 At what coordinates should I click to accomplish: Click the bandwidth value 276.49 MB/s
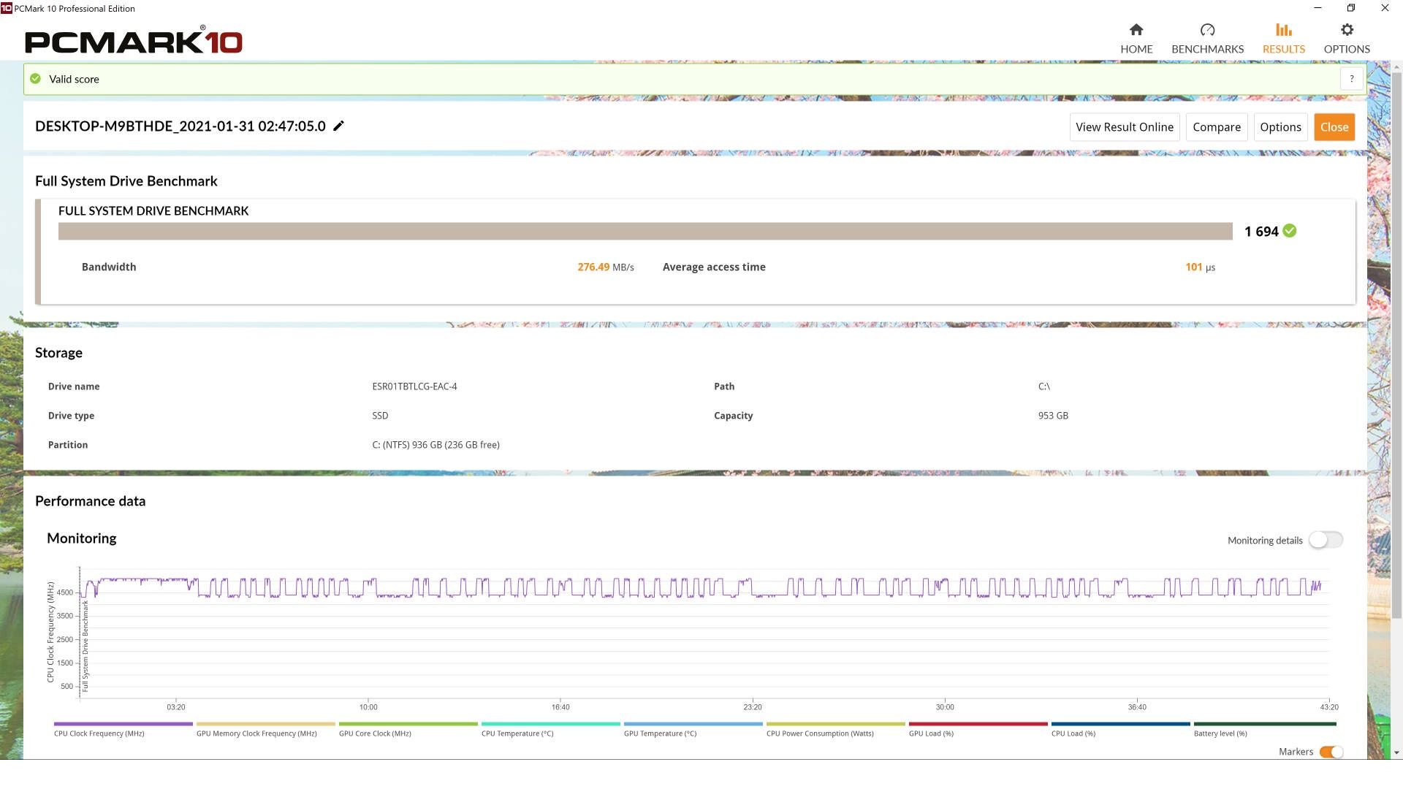click(x=606, y=267)
